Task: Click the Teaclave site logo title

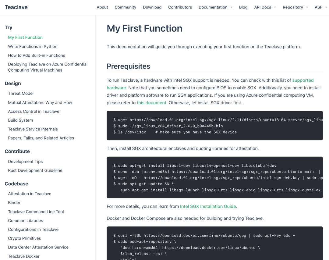Action: (x=16, y=7)
